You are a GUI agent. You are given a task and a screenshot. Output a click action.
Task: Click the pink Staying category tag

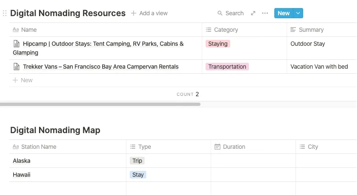[218, 44]
